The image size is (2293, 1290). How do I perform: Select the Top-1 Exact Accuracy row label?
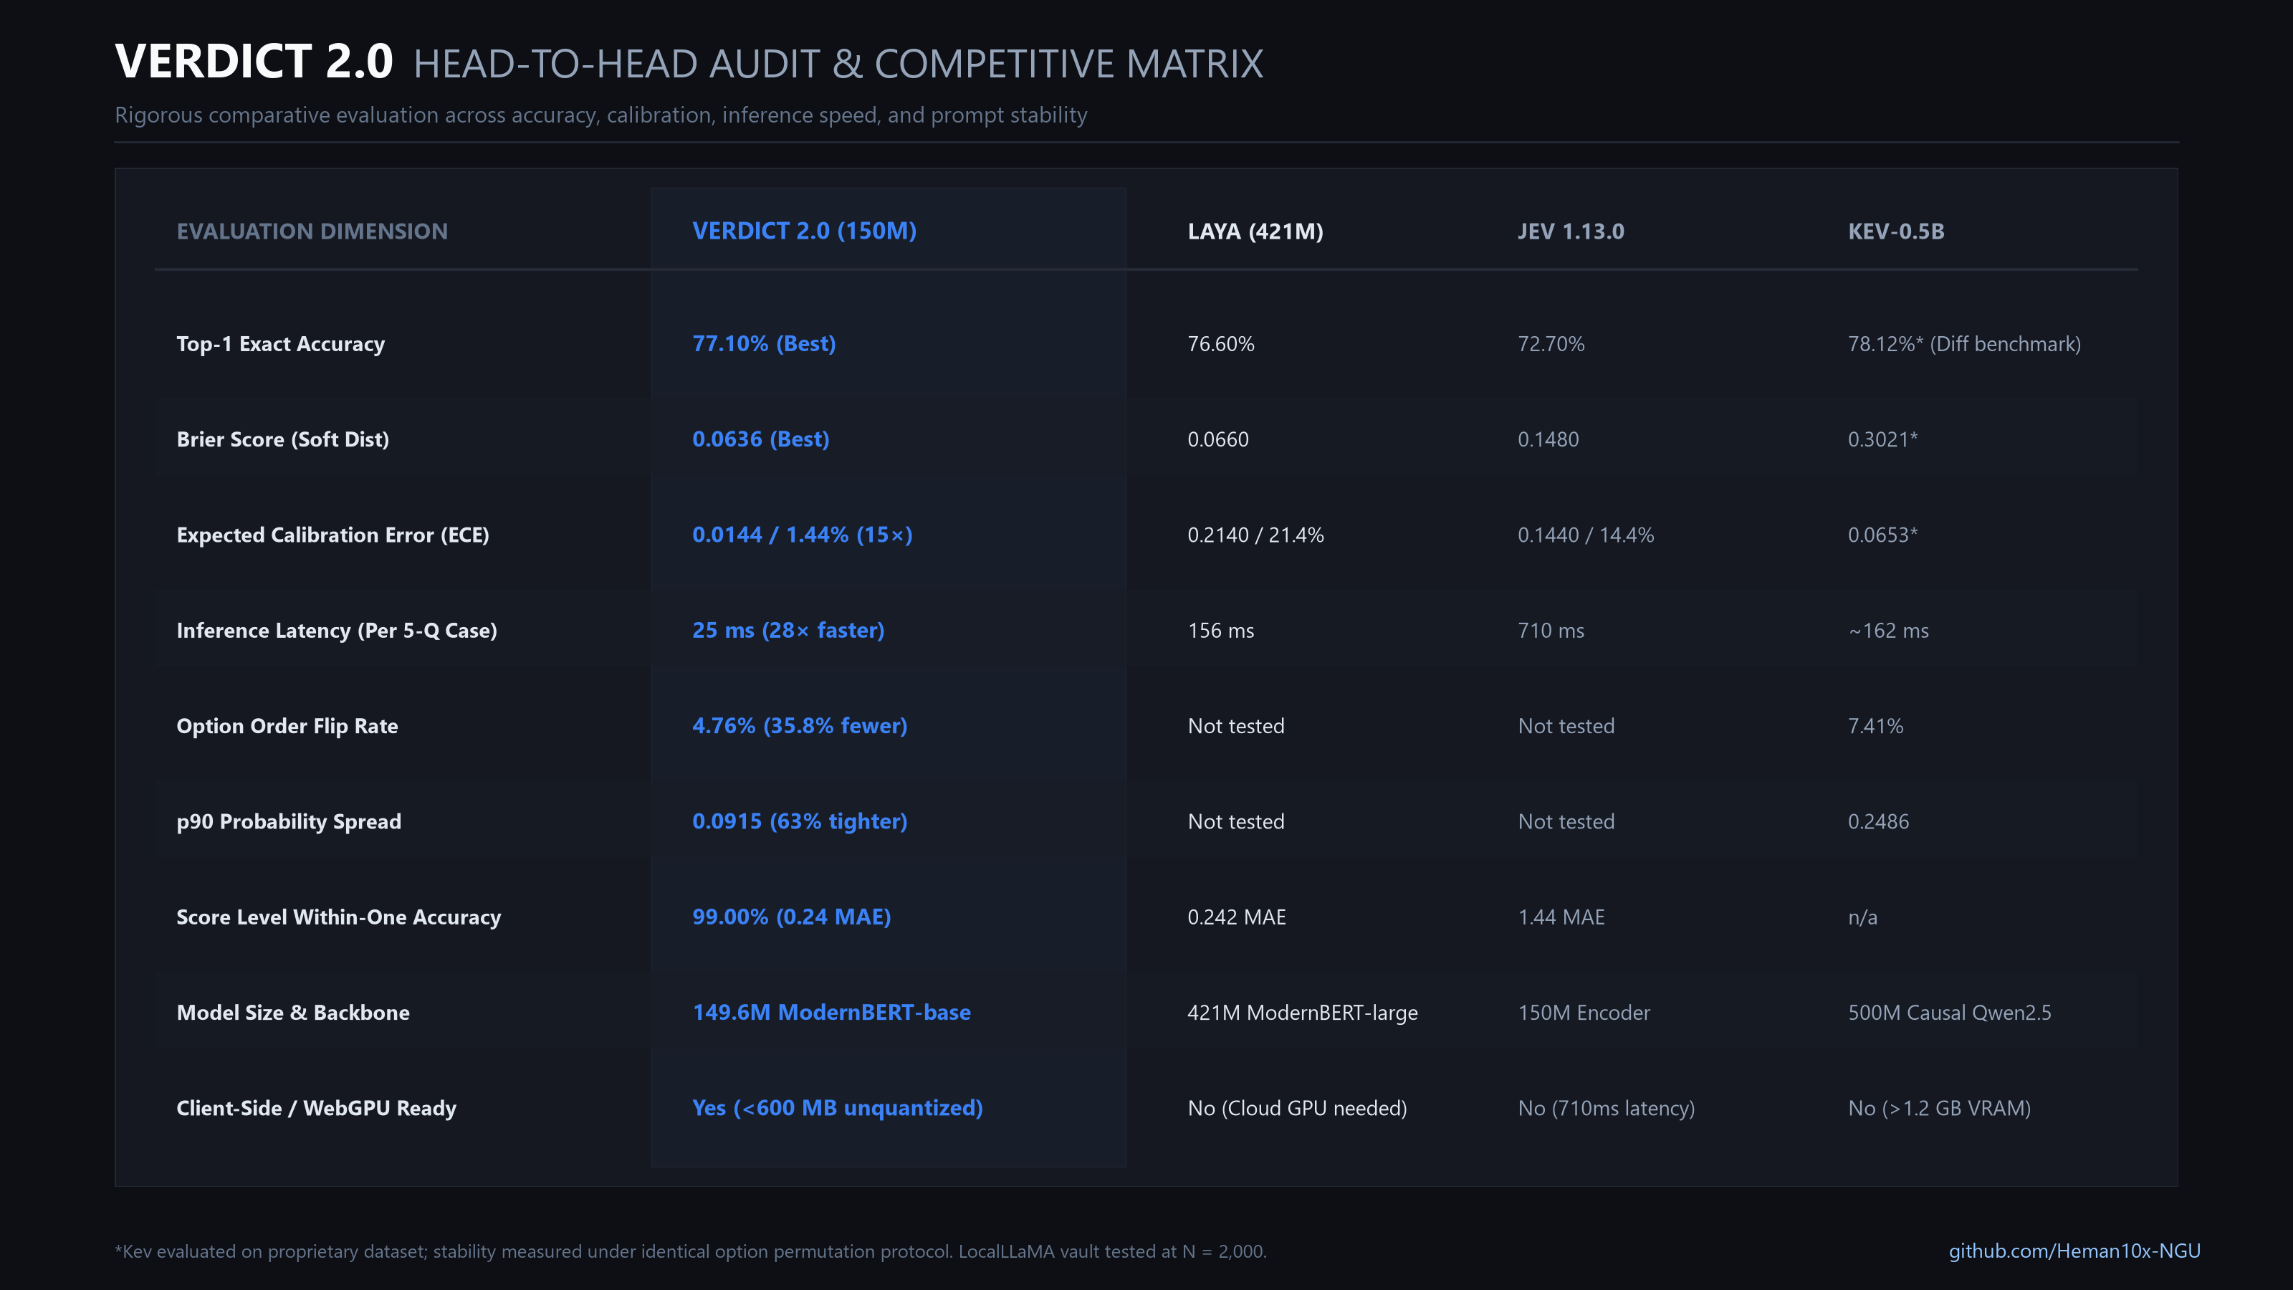(280, 344)
